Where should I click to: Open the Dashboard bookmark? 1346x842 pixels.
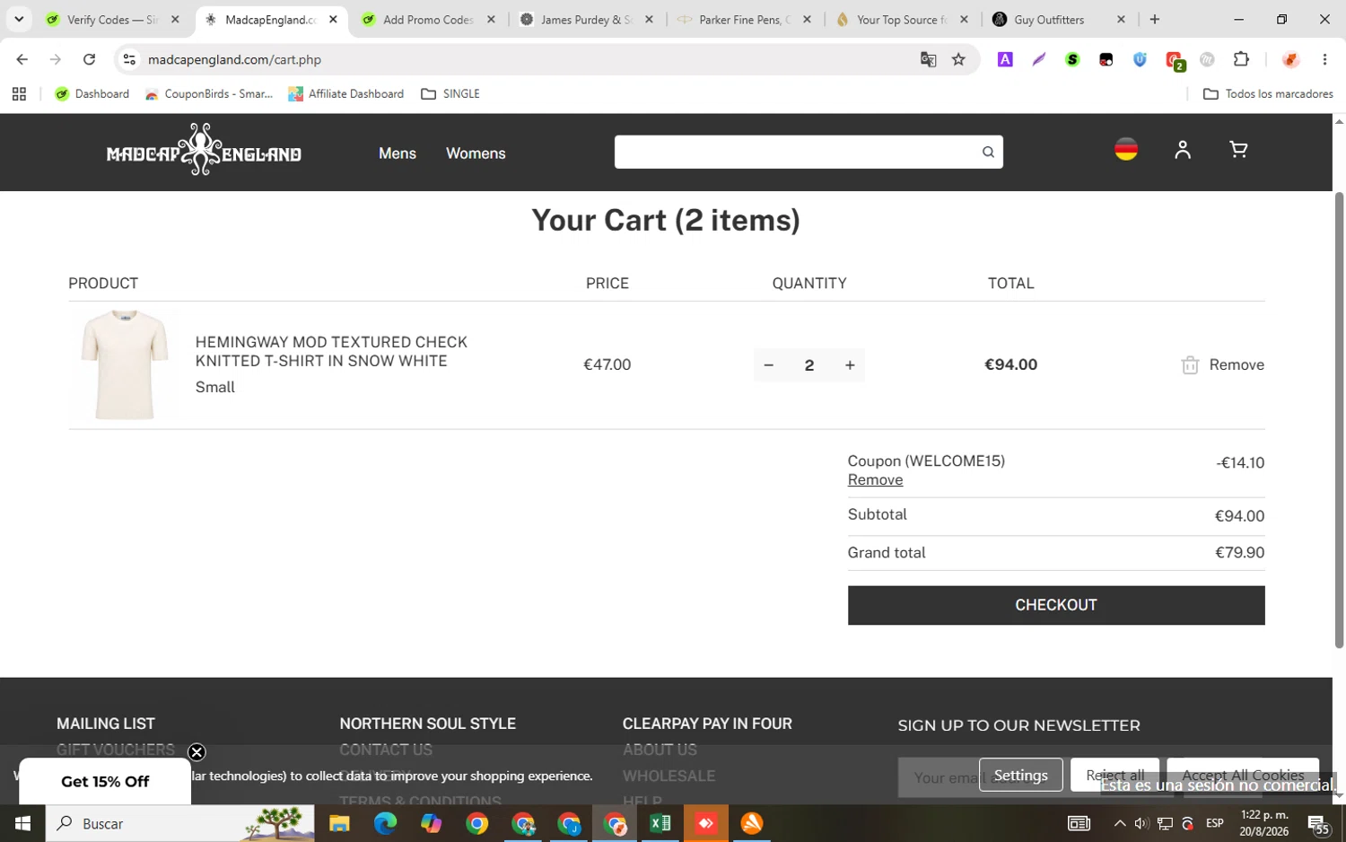(x=92, y=93)
